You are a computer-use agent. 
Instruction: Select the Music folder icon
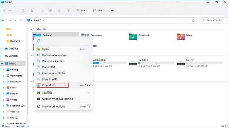(181, 37)
